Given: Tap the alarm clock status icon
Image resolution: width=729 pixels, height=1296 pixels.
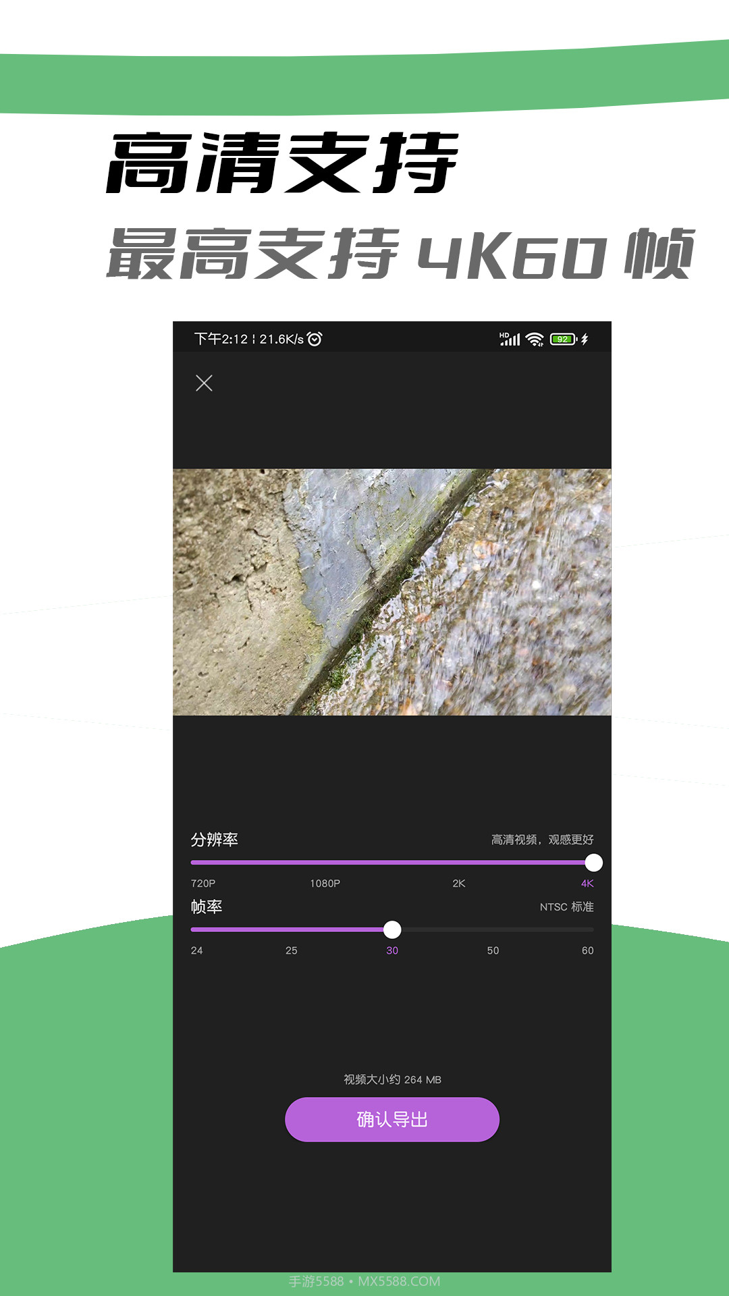Looking at the screenshot, I should [315, 339].
